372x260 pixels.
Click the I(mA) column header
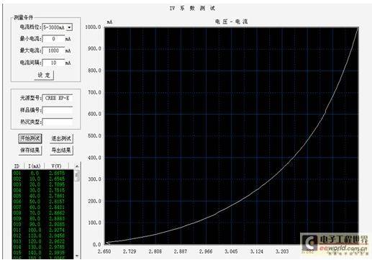pos(35,166)
